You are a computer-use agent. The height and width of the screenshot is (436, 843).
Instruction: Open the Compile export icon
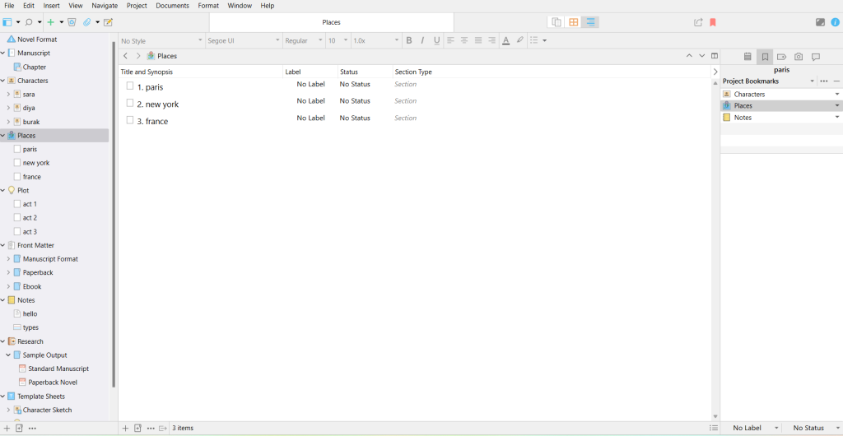click(x=698, y=22)
